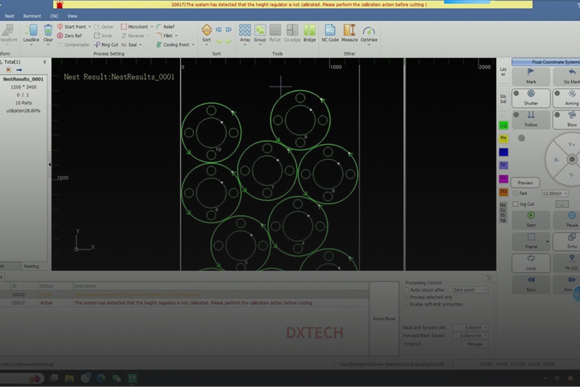Click the Sort icon
Image resolution: width=580 pixels, height=387 pixels.
pos(207,30)
